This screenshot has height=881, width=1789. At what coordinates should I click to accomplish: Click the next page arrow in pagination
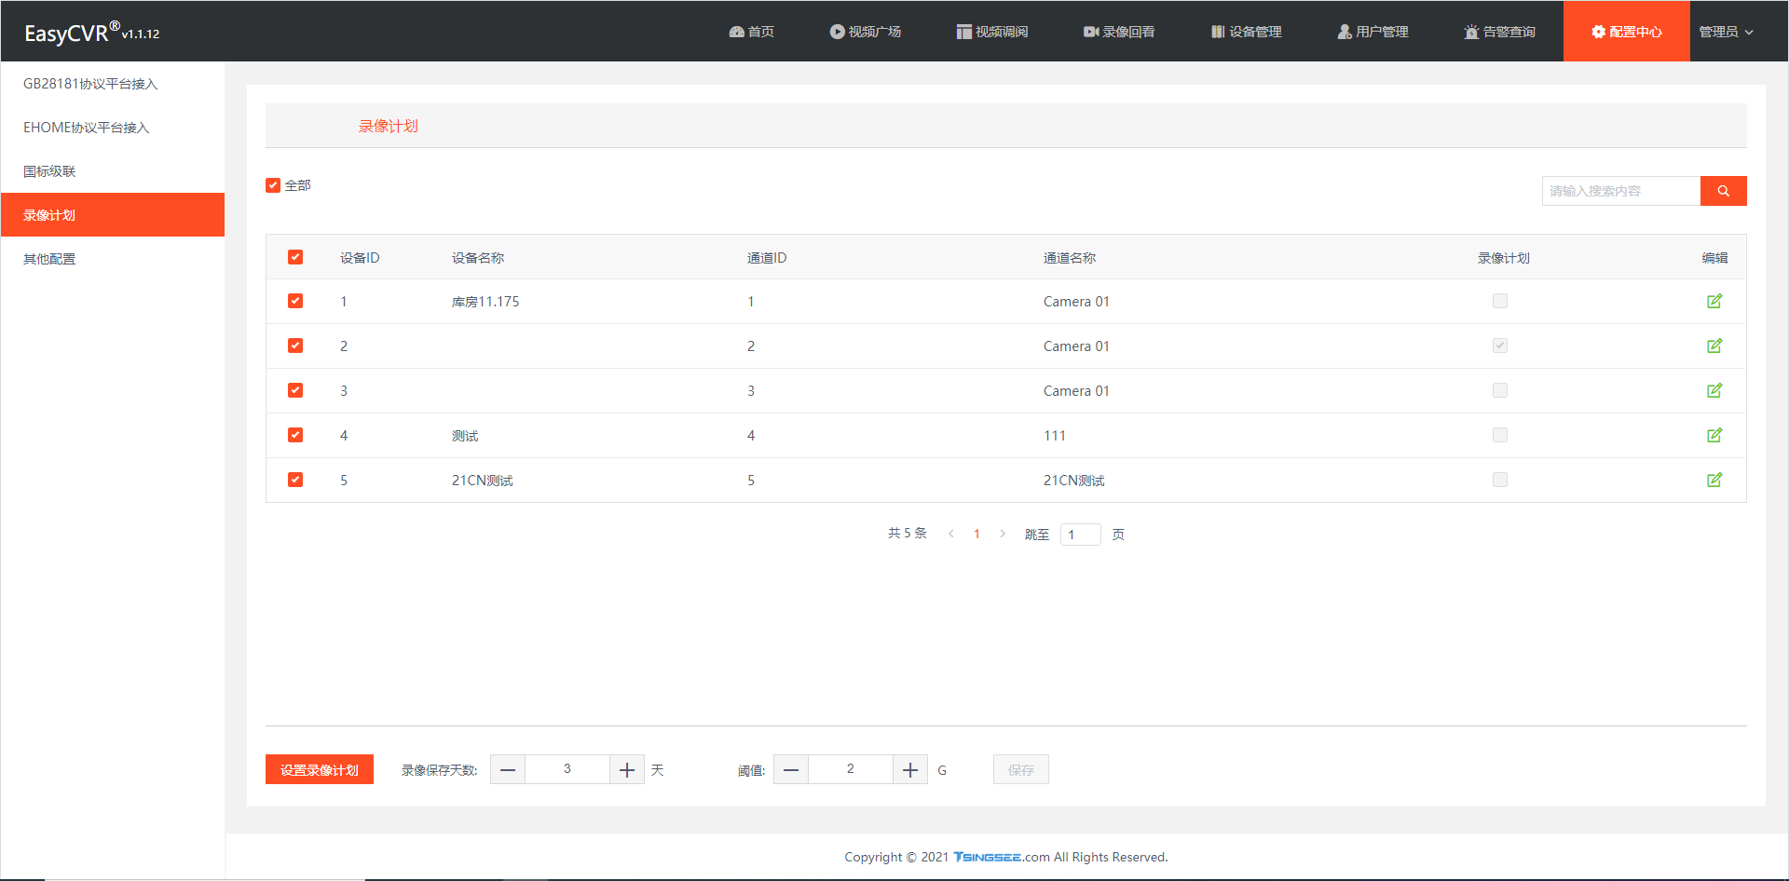[1003, 534]
